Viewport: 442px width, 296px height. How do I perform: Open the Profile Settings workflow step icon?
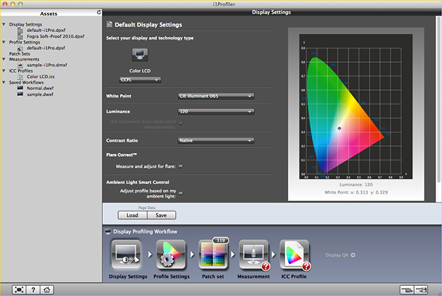pos(171,255)
